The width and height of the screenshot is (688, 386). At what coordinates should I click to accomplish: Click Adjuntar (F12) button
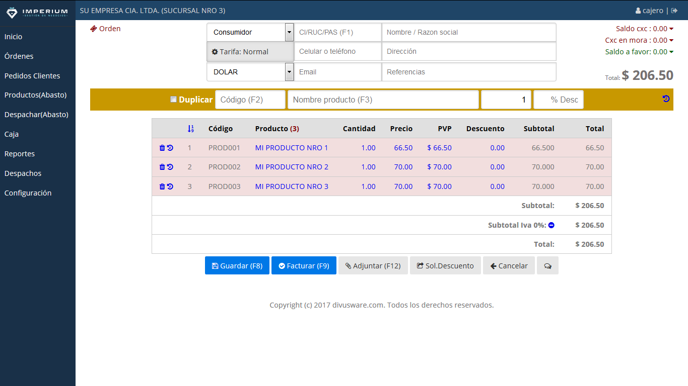pyautogui.click(x=373, y=266)
